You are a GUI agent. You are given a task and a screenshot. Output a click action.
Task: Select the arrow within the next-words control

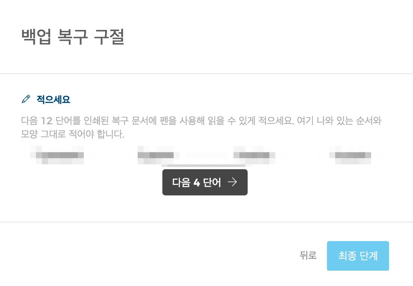tap(233, 182)
